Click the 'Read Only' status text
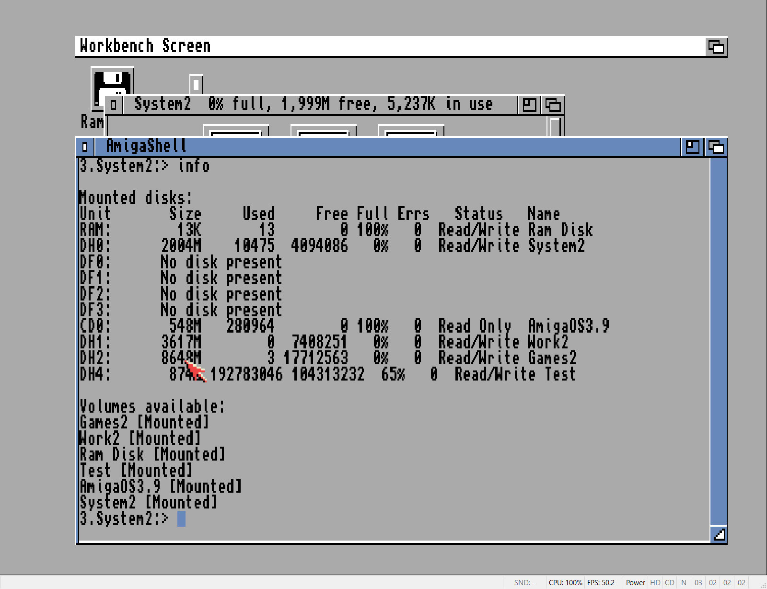The image size is (767, 589). tap(475, 326)
